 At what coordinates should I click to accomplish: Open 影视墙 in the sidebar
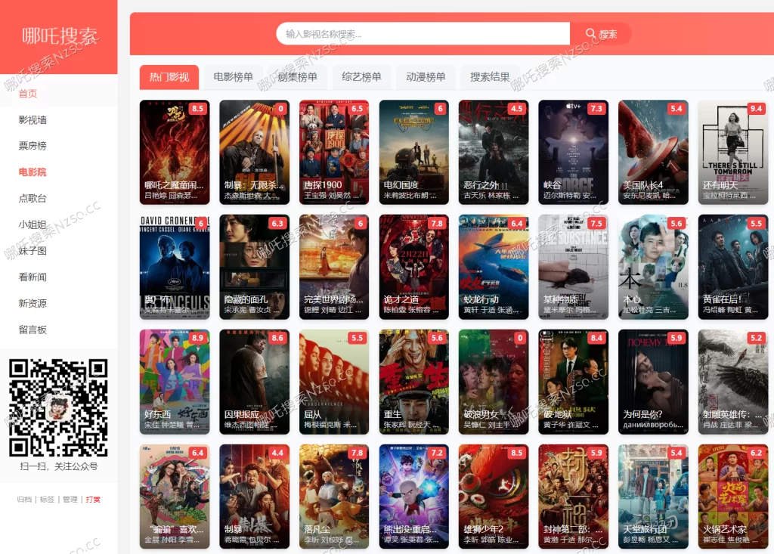pyautogui.click(x=33, y=120)
